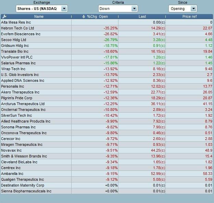
Task: Click the -12.36% change for Pilgrim's Pride
Action: [111, 98]
